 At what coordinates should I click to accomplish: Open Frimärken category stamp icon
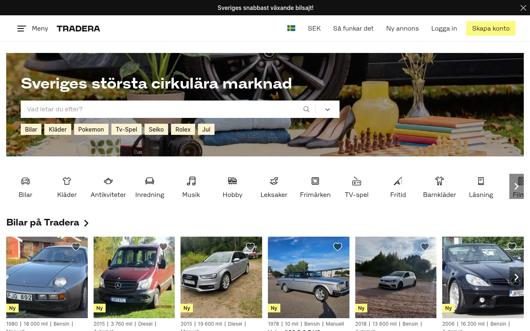pos(315,181)
